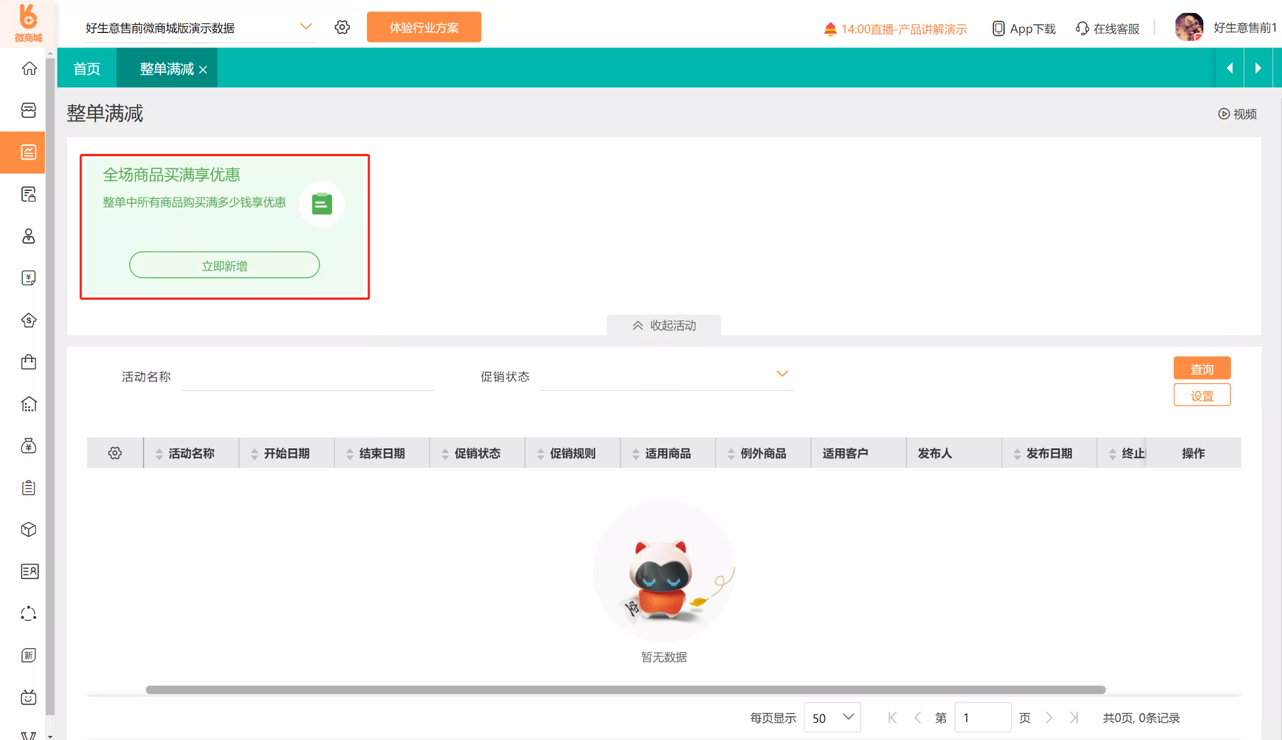The width and height of the screenshot is (1282, 740).
Task: Click the orange 查询 button
Action: [x=1202, y=369]
